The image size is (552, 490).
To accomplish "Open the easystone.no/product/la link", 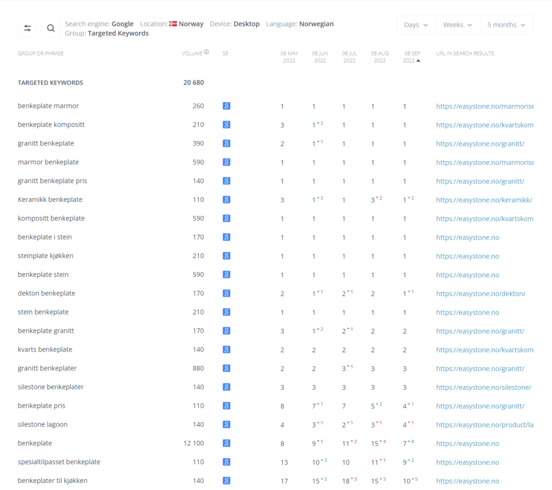I will (x=485, y=424).
